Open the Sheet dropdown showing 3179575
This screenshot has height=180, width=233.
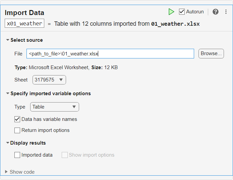(x=49, y=80)
